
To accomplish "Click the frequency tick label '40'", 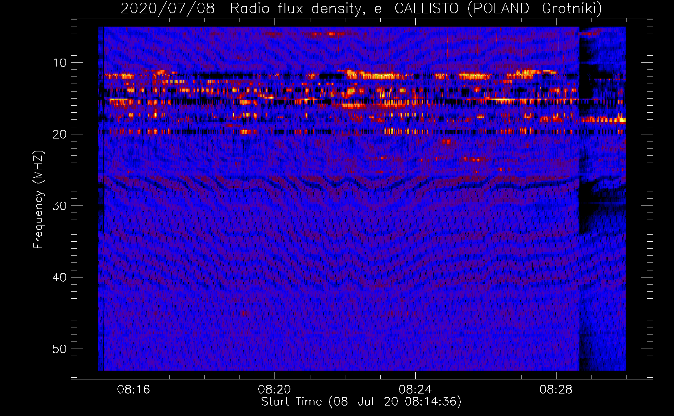I will 60,277.
